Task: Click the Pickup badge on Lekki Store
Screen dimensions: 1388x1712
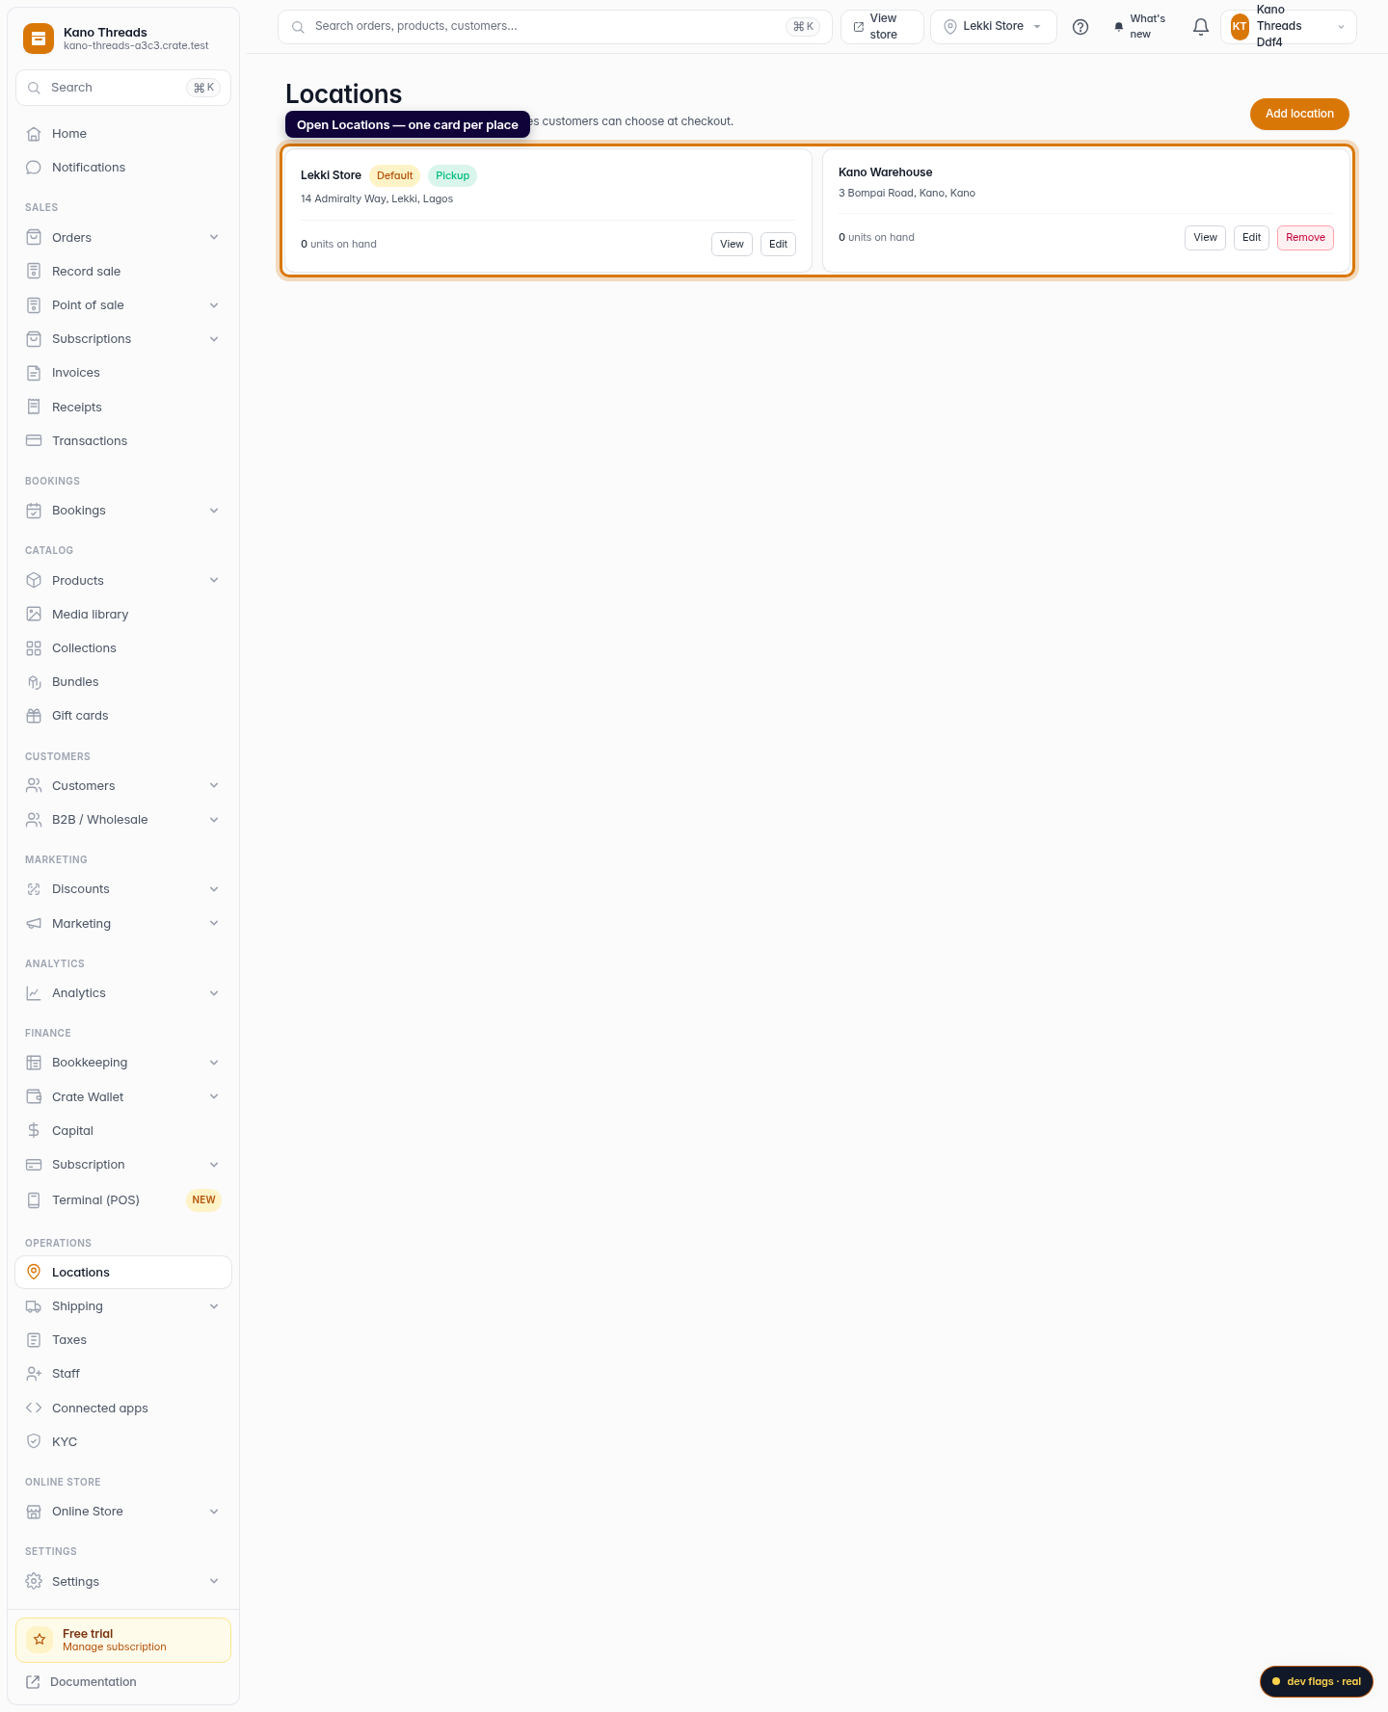Action: pos(452,176)
